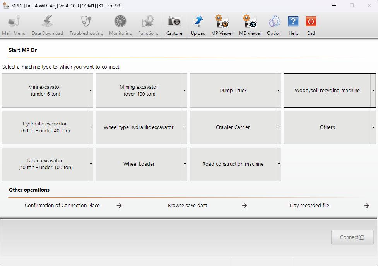
Task: Choose the Crawler Carrier machine type
Action: (233, 127)
